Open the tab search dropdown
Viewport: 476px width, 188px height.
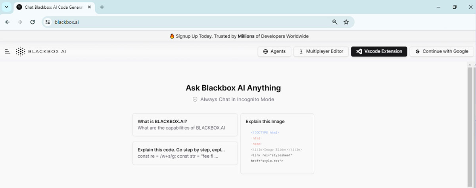tap(6, 7)
